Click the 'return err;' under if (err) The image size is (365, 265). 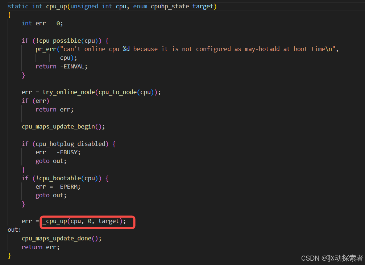[54, 109]
